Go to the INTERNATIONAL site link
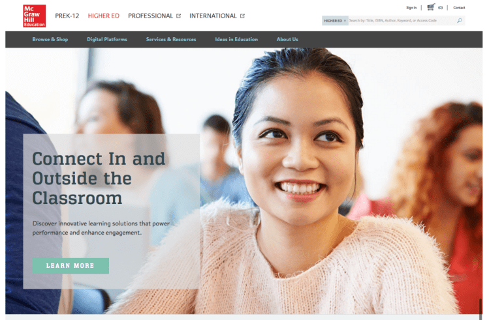Viewport: 489px width, 320px height. (x=213, y=16)
